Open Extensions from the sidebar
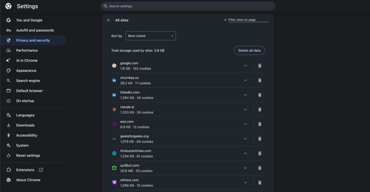The image size is (370, 192). (x=34, y=170)
